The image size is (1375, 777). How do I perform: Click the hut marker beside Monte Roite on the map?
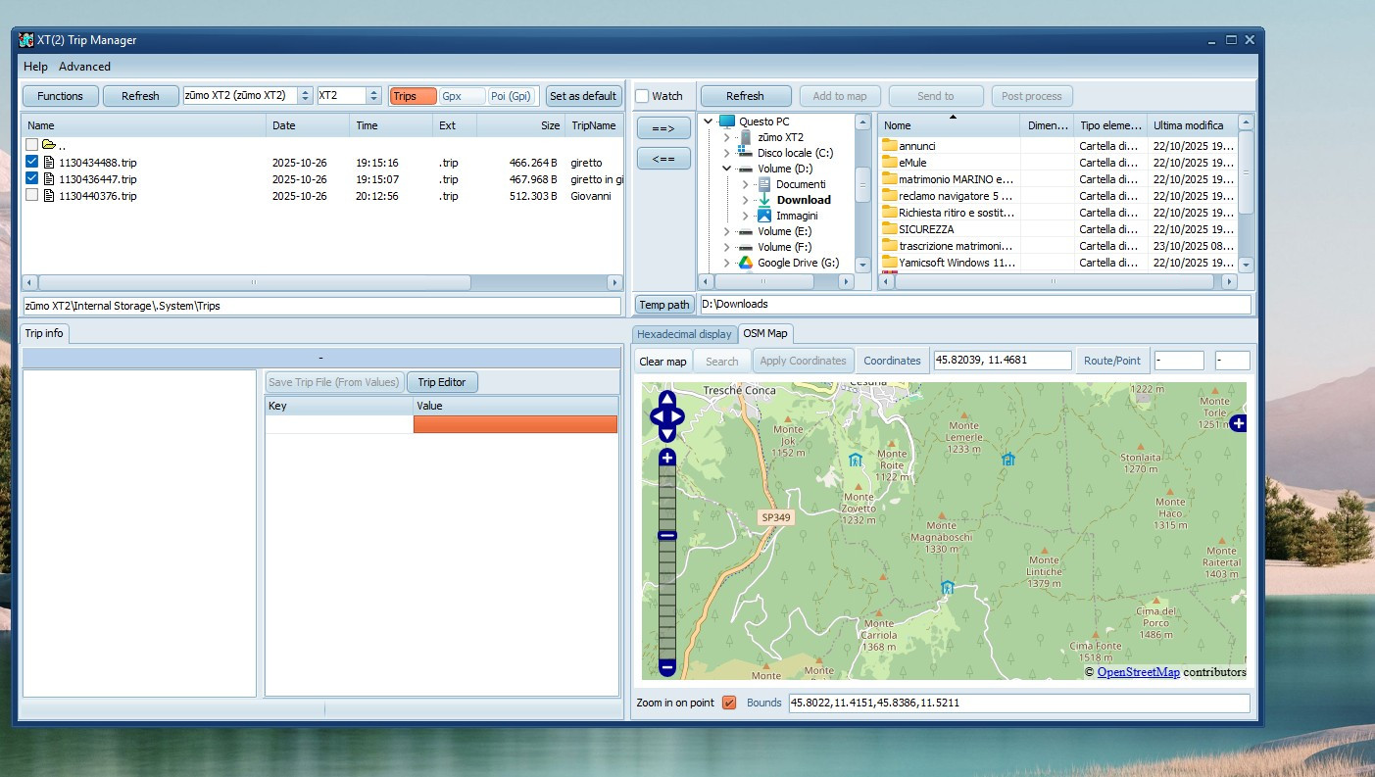(855, 460)
